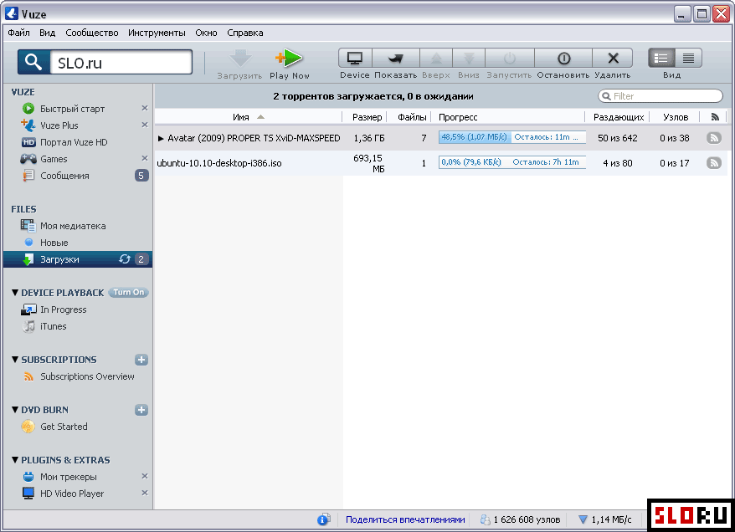The image size is (735, 532).
Task: Add DVD burn with plus button
Action: click(141, 410)
